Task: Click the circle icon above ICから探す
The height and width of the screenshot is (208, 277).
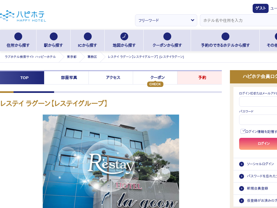Action: pyautogui.click(x=88, y=37)
